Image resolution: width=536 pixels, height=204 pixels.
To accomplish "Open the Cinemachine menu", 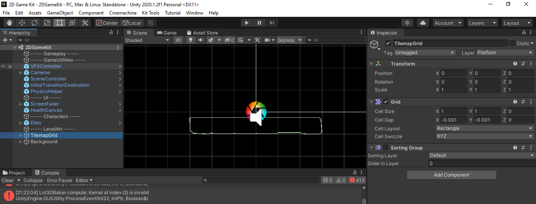I will tap(123, 13).
